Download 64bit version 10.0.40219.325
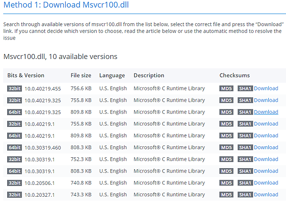Viewport: 286px width, 201px height. coord(266,112)
